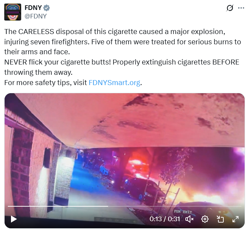Play the FDNY explosion video
Viewport: 251px width, 235px height.
[13, 219]
